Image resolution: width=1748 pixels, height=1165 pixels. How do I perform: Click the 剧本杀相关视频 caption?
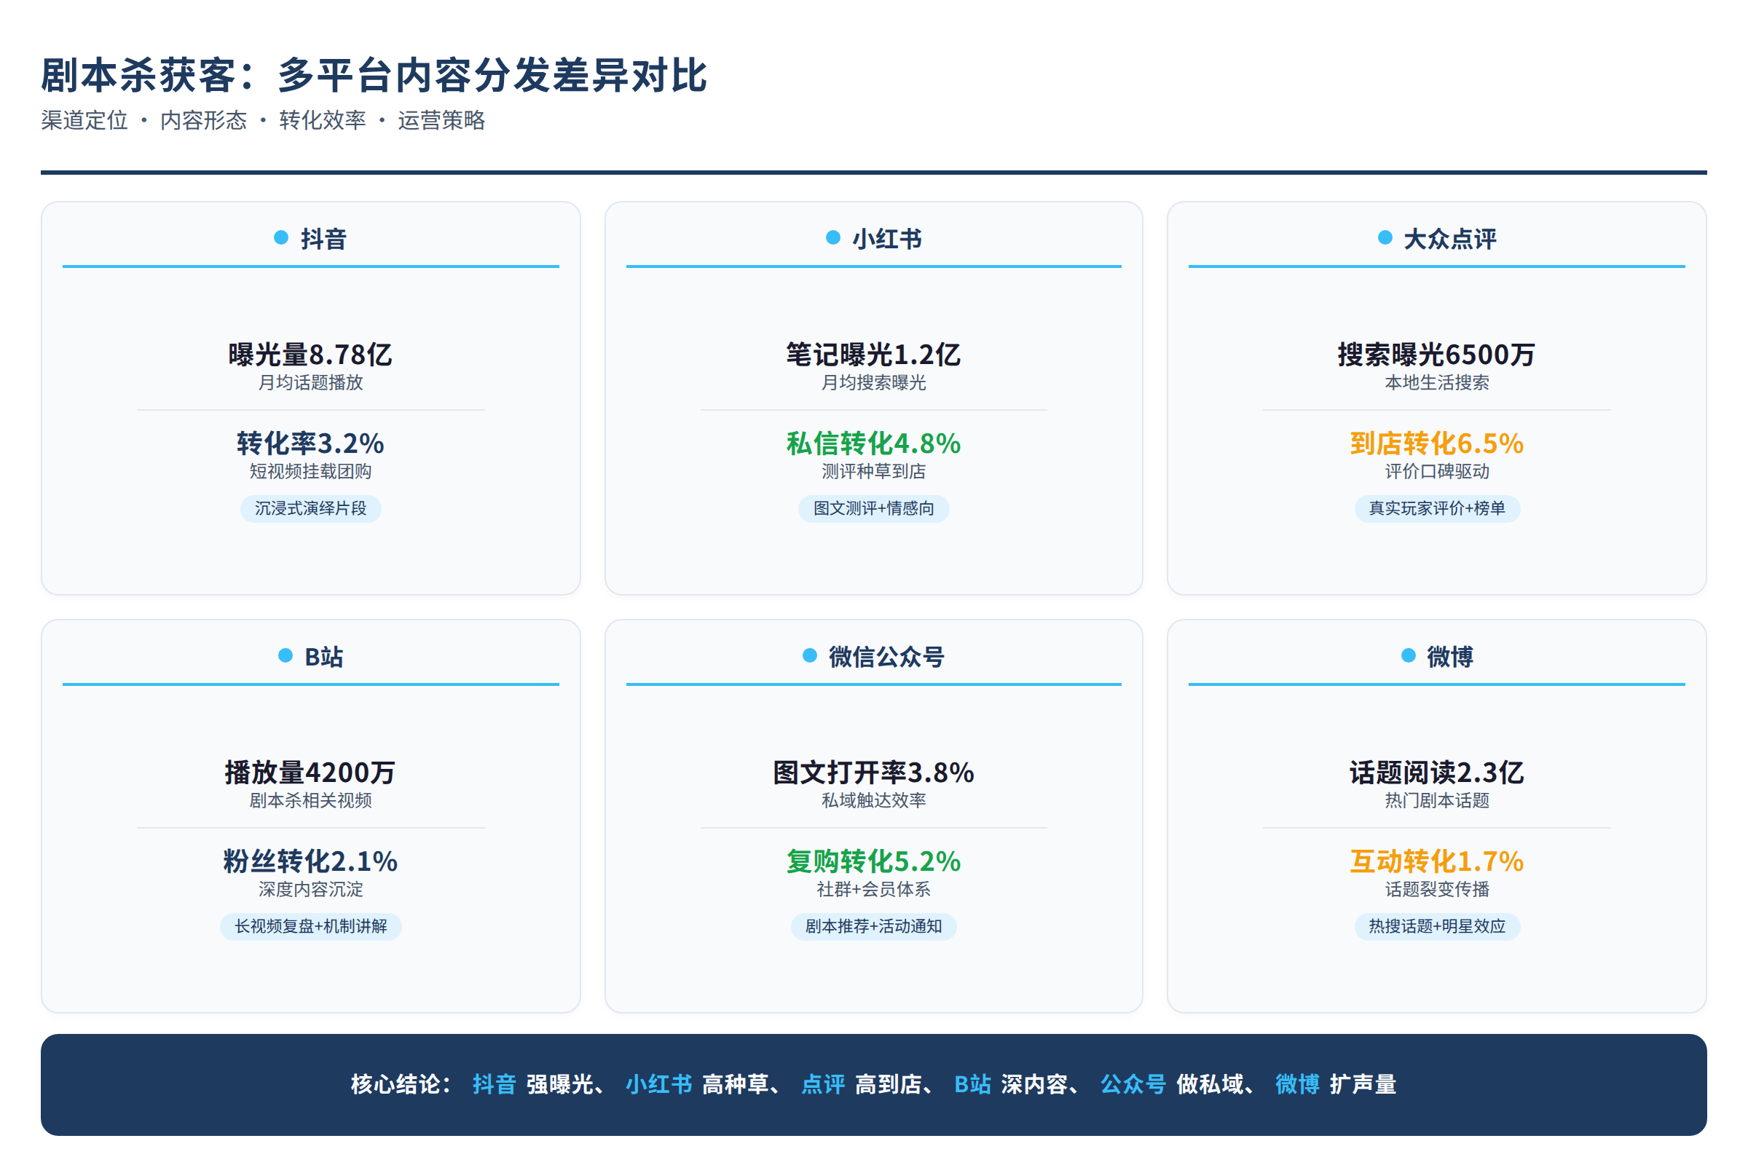point(311,800)
